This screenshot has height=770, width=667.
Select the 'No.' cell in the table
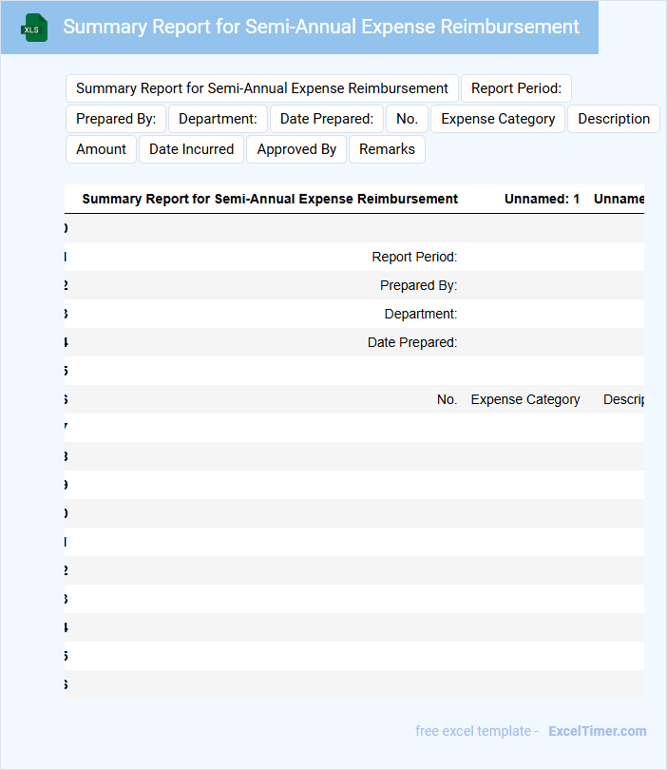pos(447,399)
